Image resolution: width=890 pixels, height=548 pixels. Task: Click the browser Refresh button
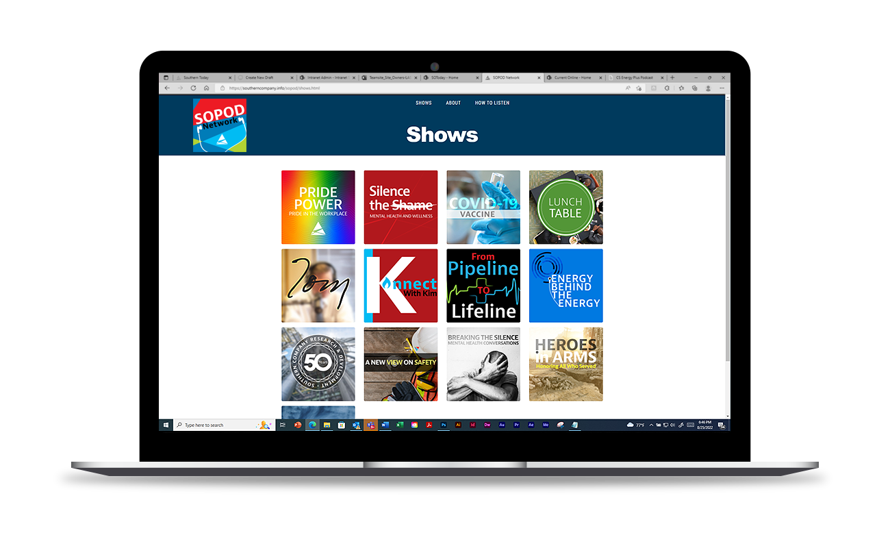(x=193, y=88)
